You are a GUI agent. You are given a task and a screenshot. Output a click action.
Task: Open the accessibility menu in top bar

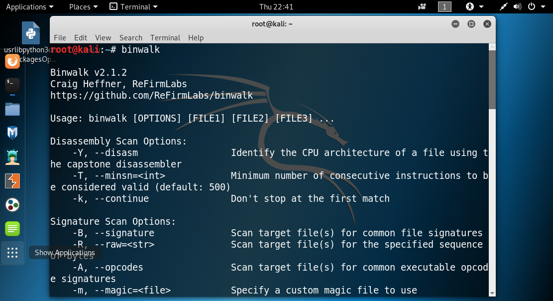[x=474, y=6]
